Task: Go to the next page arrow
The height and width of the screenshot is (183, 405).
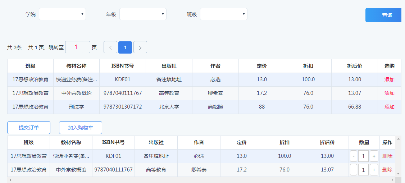Action: click(x=140, y=47)
